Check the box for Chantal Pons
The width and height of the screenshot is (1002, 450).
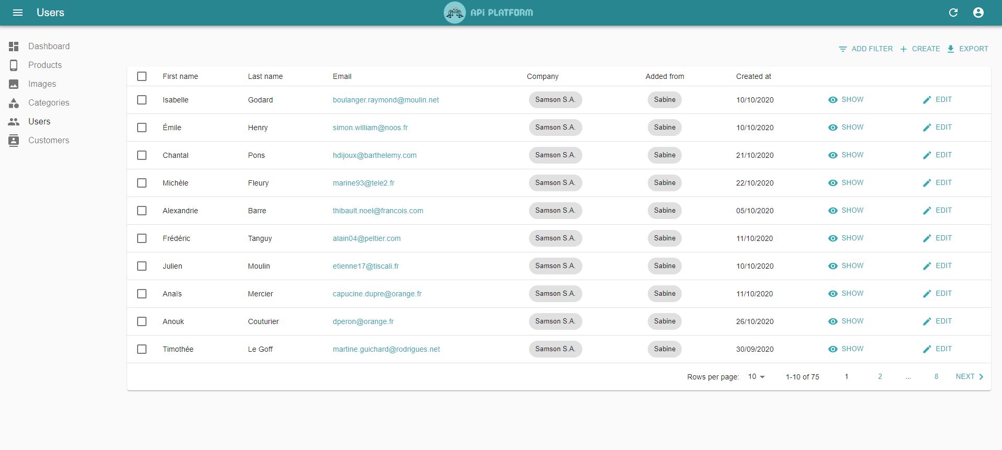pos(142,155)
